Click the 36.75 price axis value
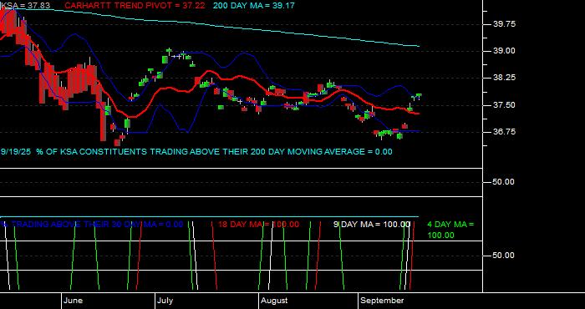This screenshot has width=585, height=309. (505, 132)
